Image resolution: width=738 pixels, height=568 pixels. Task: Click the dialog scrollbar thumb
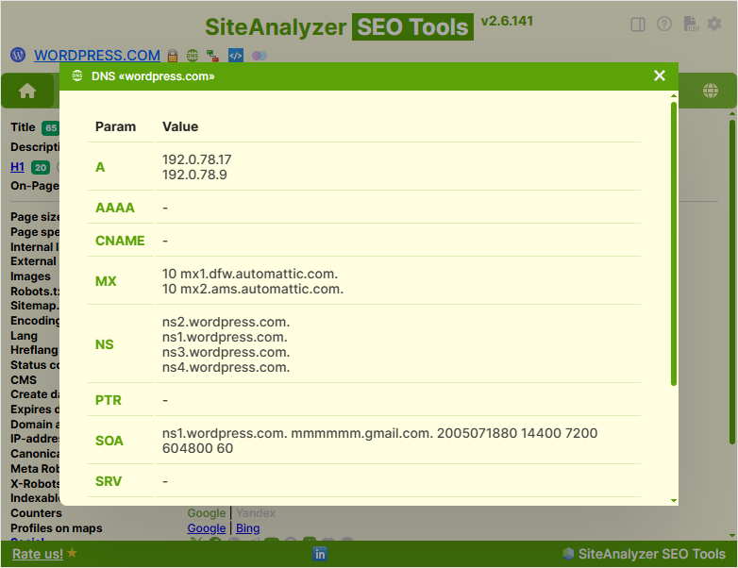pos(674,243)
